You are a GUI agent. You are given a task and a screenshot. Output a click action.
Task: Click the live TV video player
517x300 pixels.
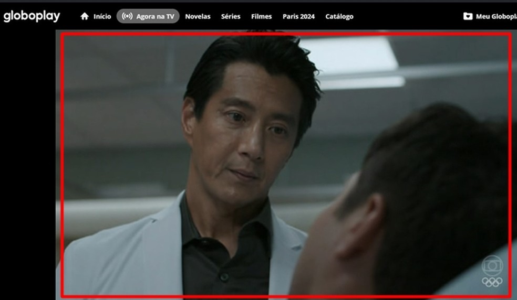pos(286,165)
